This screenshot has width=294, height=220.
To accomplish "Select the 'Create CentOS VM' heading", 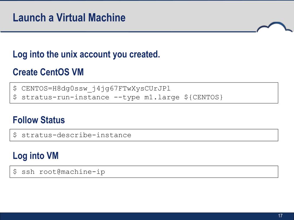I will coord(48,72).
